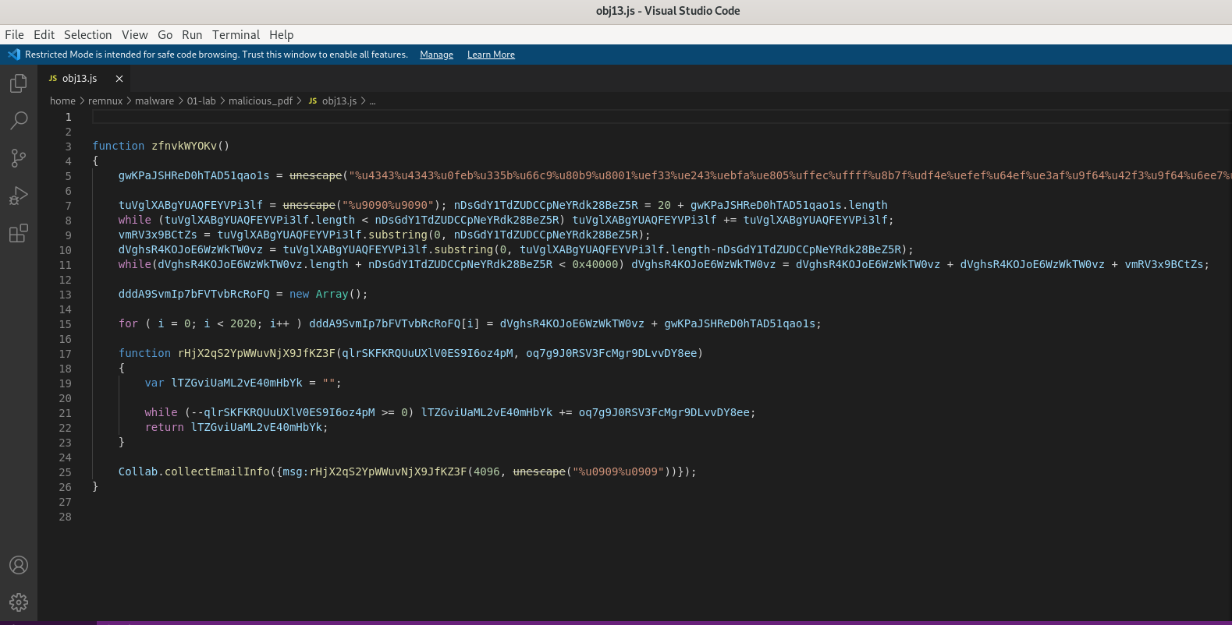The height and width of the screenshot is (625, 1232).
Task: Click the VS Code logo in restricted banner
Action: point(14,55)
